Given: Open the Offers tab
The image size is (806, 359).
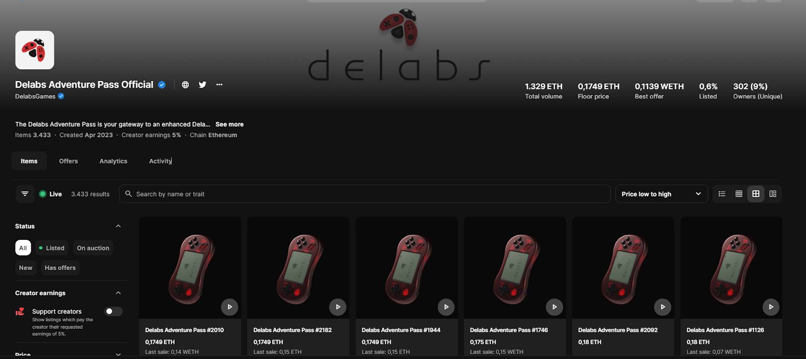Looking at the screenshot, I should (69, 161).
